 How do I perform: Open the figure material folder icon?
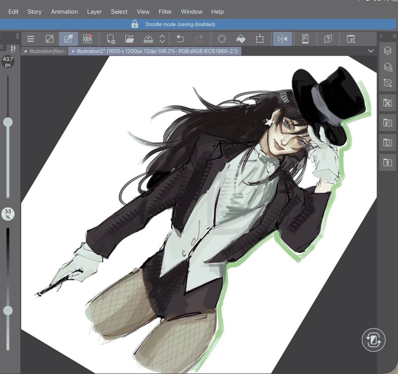[x=387, y=123]
